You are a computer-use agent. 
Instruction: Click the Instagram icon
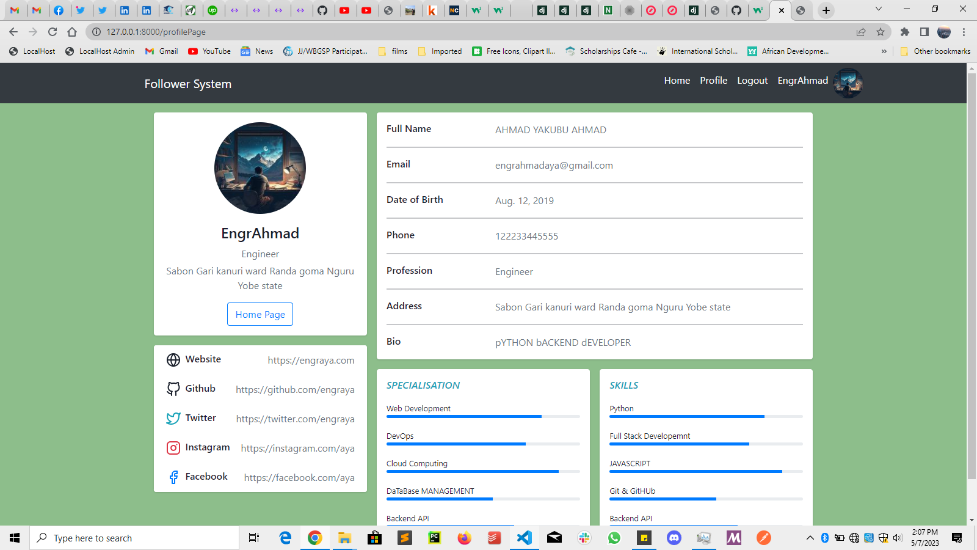173,447
